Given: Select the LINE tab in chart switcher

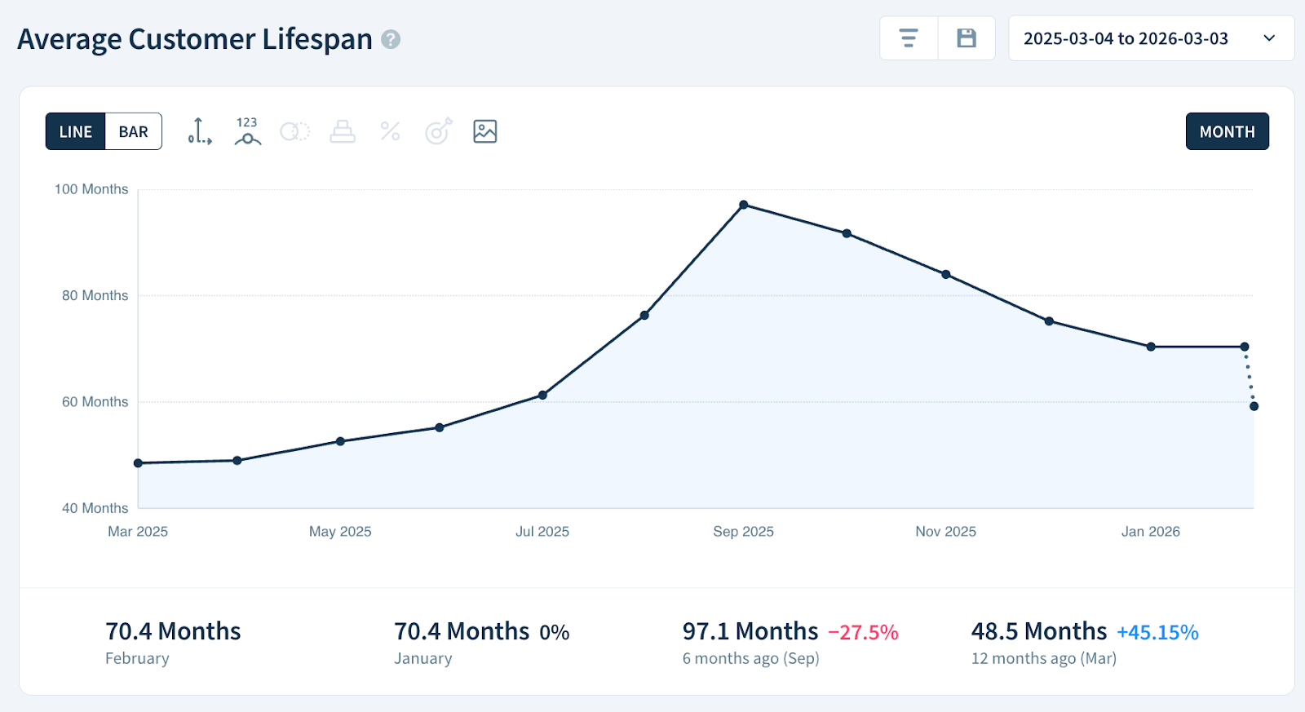Looking at the screenshot, I should [x=75, y=130].
